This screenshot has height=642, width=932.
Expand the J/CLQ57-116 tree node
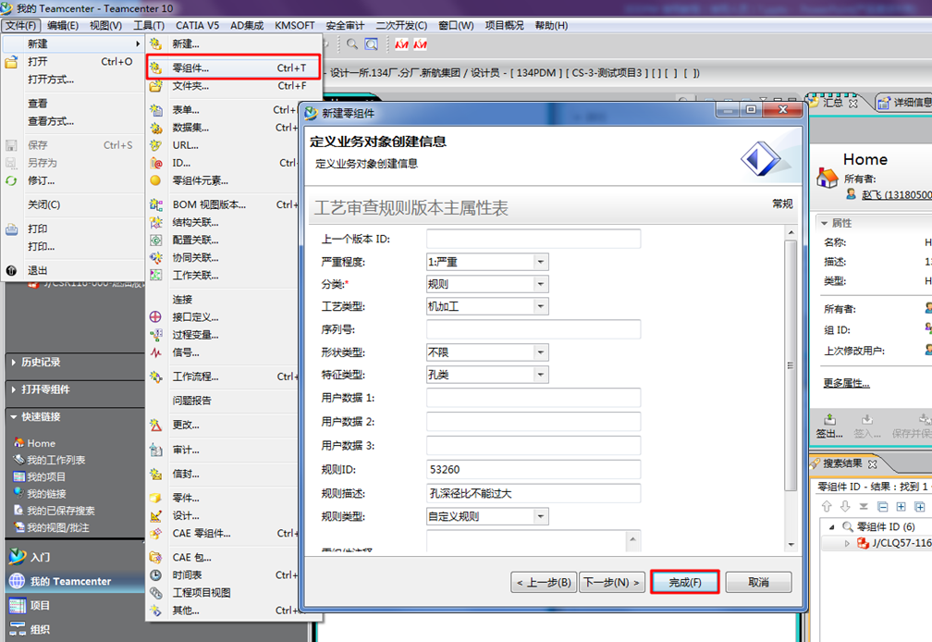click(847, 543)
